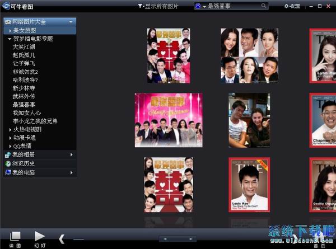Open the Lynn Hung TIME cover thumbnail
The height and width of the screenshot is (249, 336).
323,55
